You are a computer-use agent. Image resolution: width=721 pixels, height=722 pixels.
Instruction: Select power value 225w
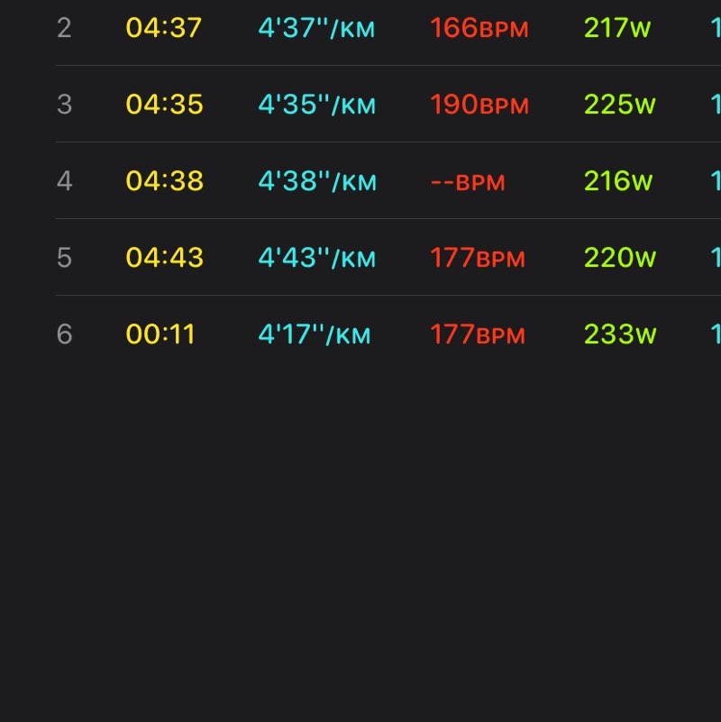tap(619, 105)
